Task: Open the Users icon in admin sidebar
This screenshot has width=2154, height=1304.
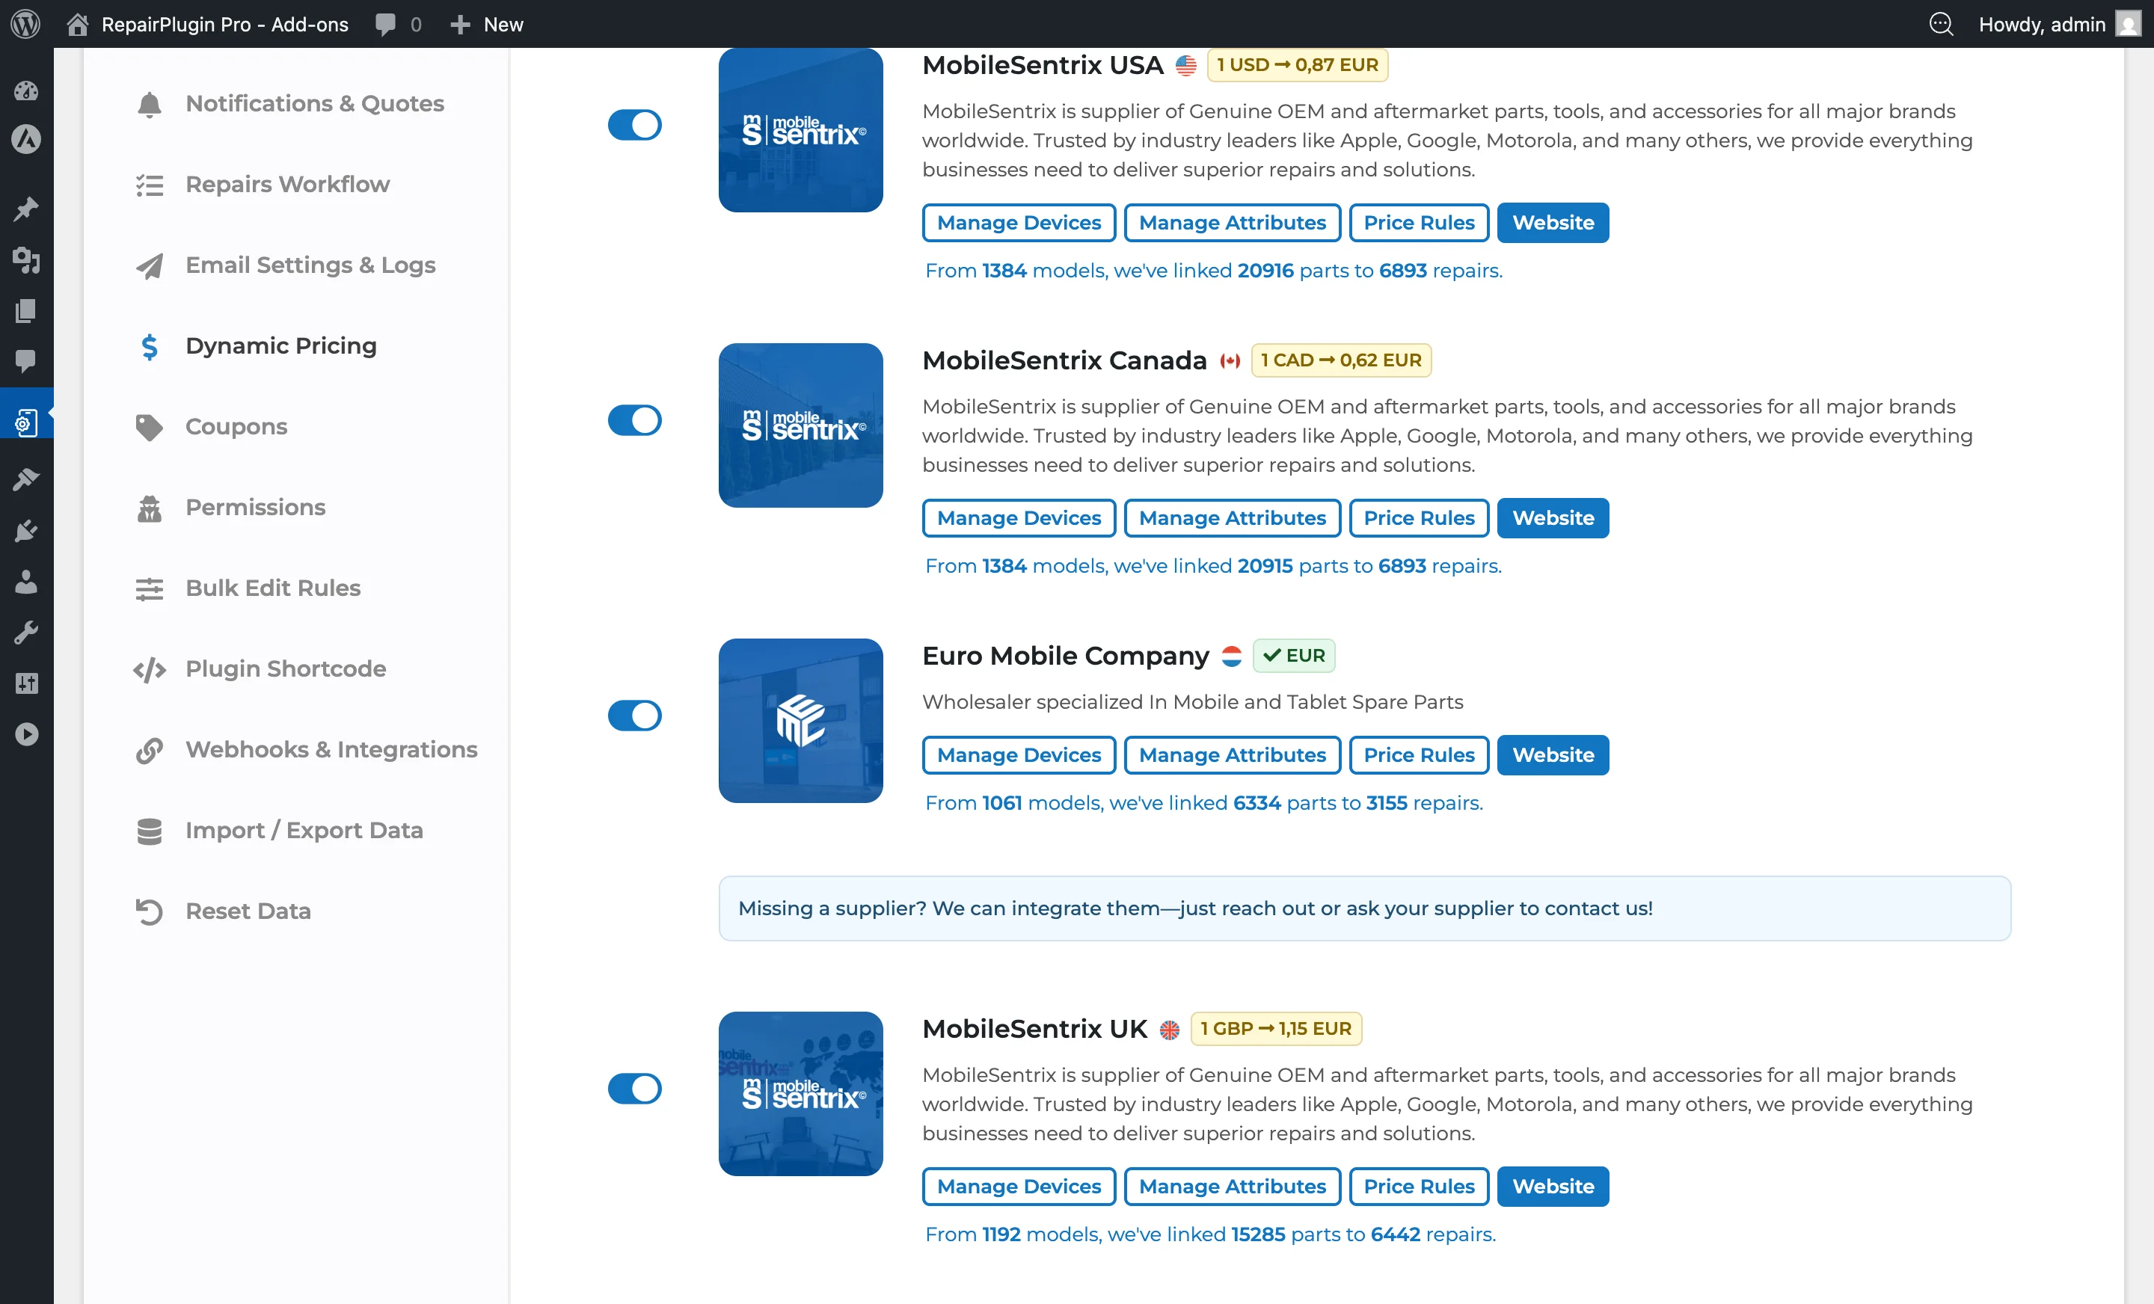Action: point(26,582)
